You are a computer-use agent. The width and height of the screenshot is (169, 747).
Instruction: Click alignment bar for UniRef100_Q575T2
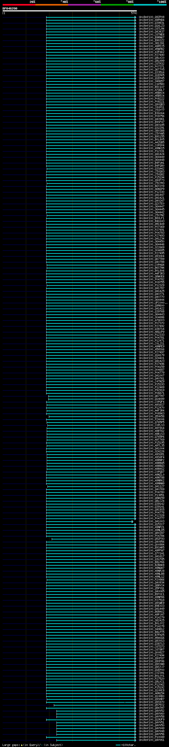click(95, 705)
